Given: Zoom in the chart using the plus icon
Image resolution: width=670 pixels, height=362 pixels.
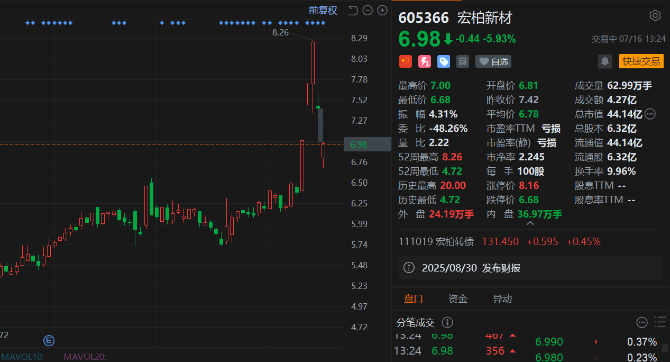Looking at the screenshot, I should pos(382,10).
